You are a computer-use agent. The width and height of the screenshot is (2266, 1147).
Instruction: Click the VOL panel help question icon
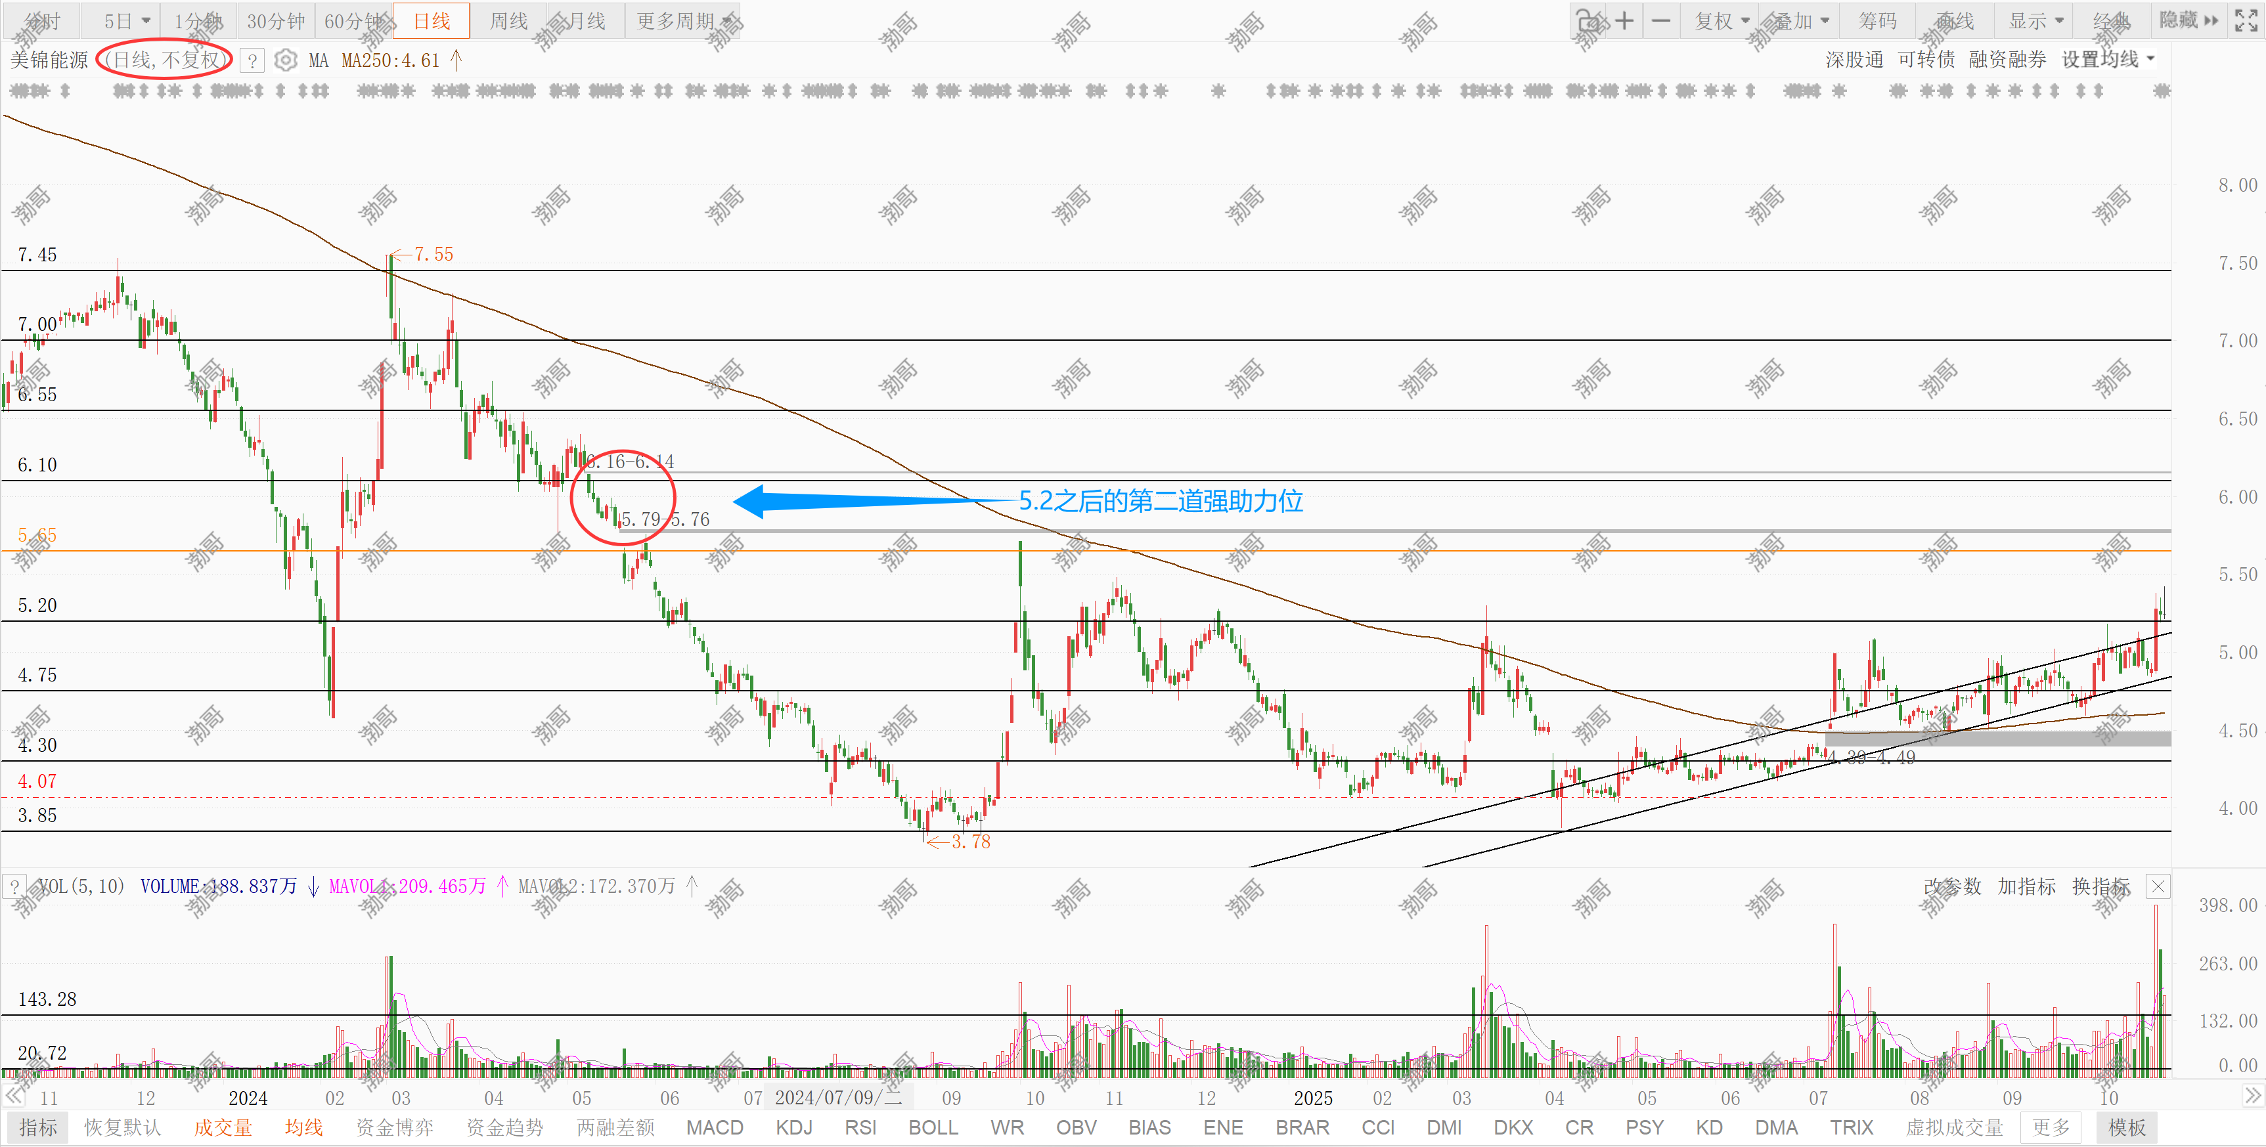15,886
